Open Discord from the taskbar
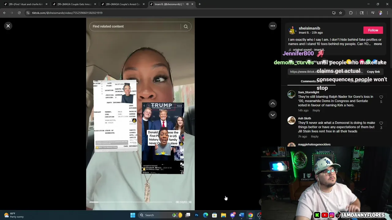Screen dimensions: 392x220 coord(232,215)
